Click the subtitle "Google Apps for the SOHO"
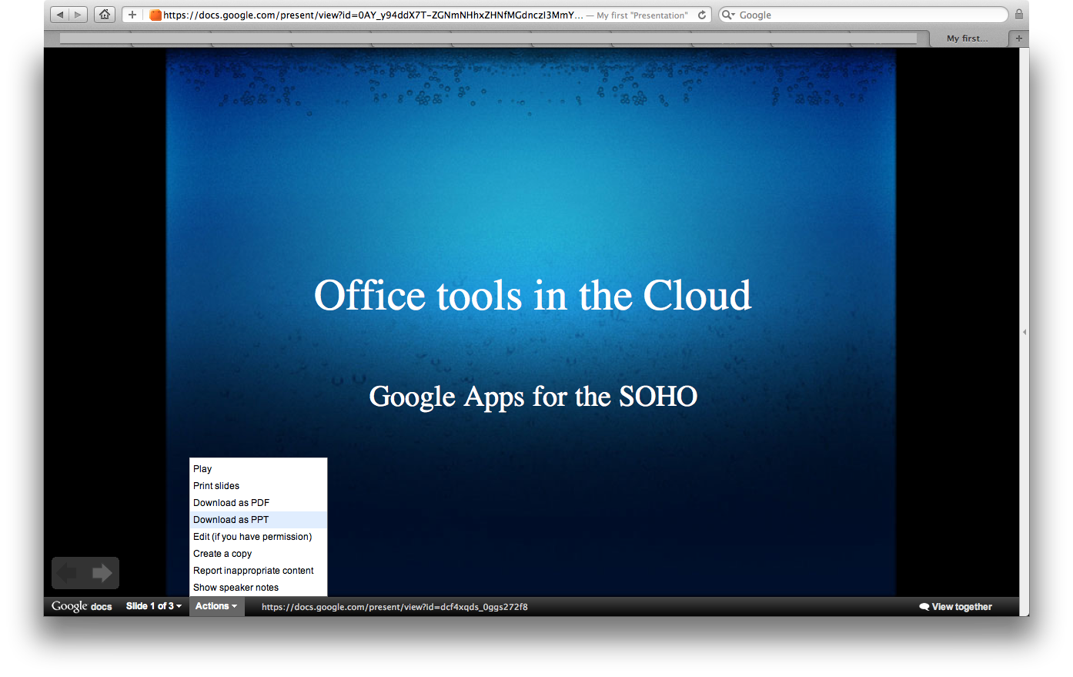 [533, 397]
